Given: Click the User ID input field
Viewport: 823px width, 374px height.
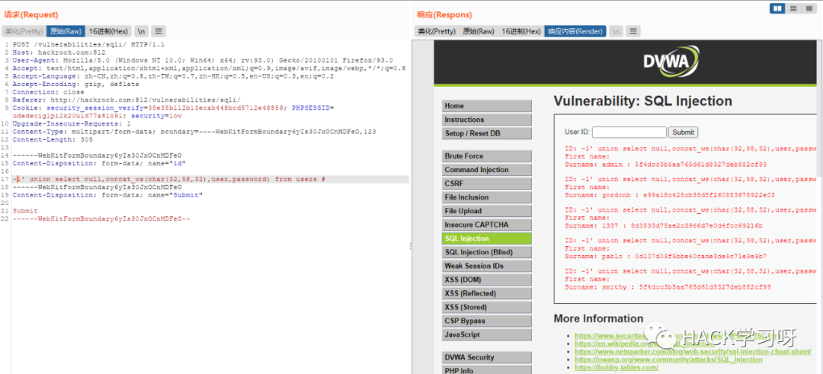Looking at the screenshot, I should pos(629,133).
